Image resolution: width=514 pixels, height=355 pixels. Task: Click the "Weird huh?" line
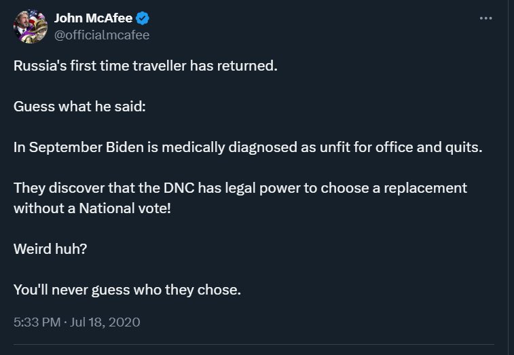[50, 248]
